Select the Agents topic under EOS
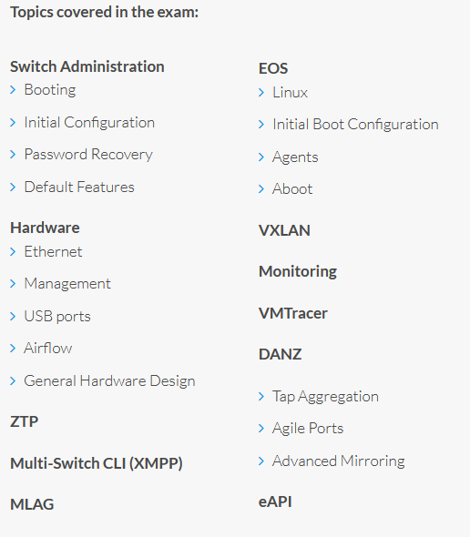This screenshot has height=537, width=470. 295,157
